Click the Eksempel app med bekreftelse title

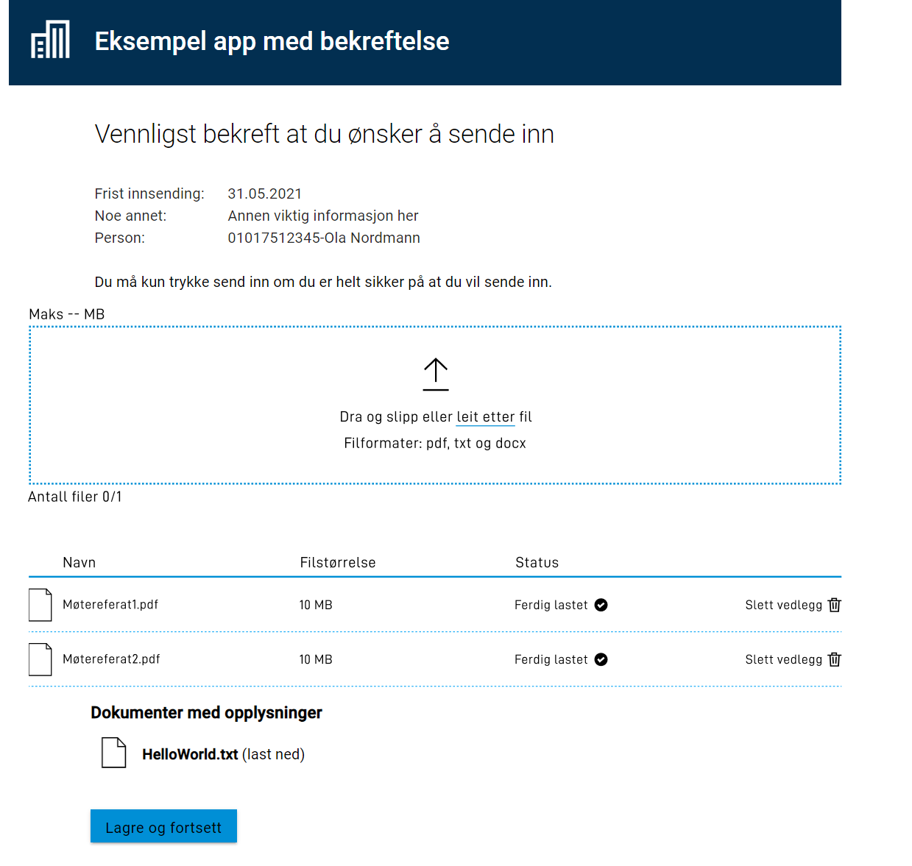[x=271, y=42]
